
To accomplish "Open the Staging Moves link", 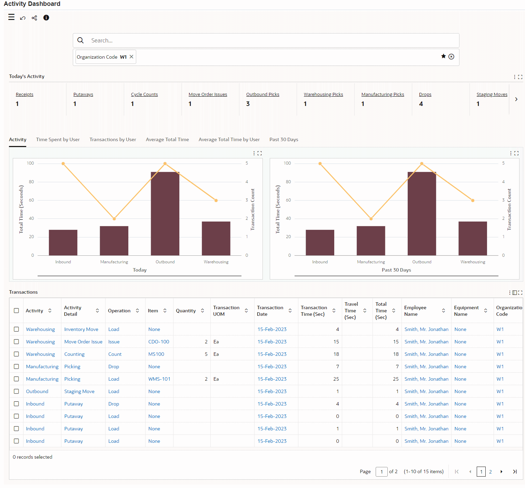I will pyautogui.click(x=492, y=95).
